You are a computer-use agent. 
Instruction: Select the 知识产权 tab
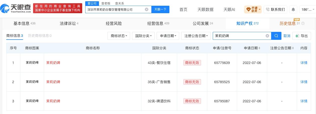pos(247,23)
